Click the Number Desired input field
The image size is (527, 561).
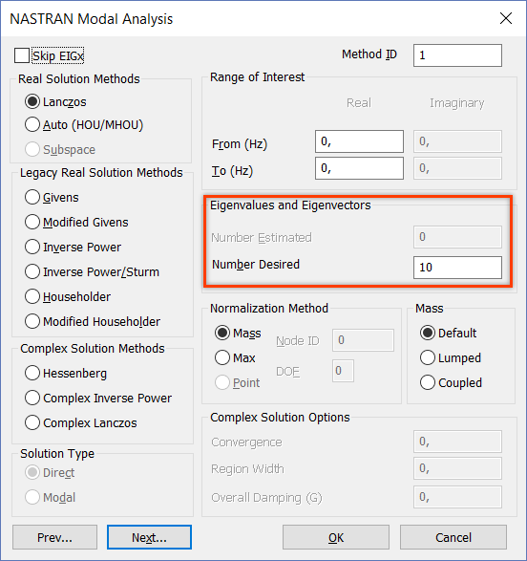click(457, 268)
